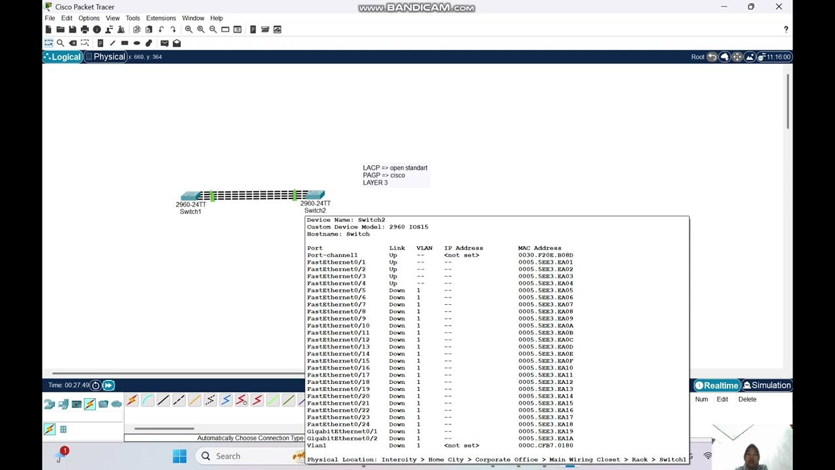
Task: Click the environment clock 11:16:00
Action: [774, 57]
